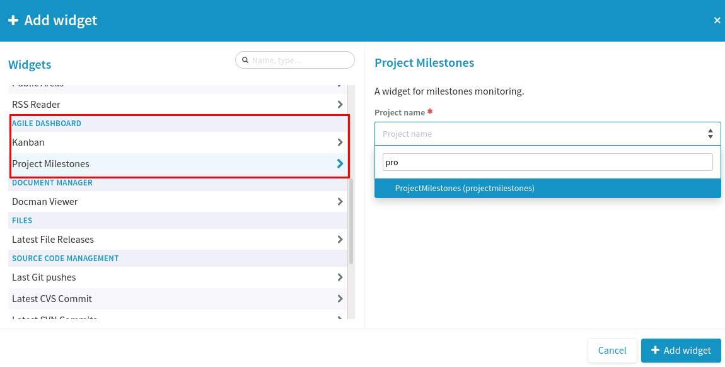725x367 pixels.
Task: Click the chevron beside Latest File Releases
Action: (x=340, y=239)
